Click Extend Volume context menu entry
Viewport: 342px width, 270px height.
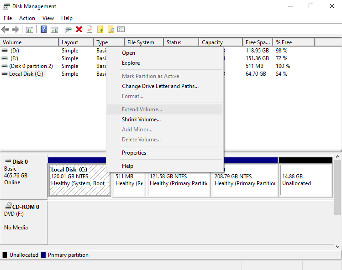[x=165, y=109]
